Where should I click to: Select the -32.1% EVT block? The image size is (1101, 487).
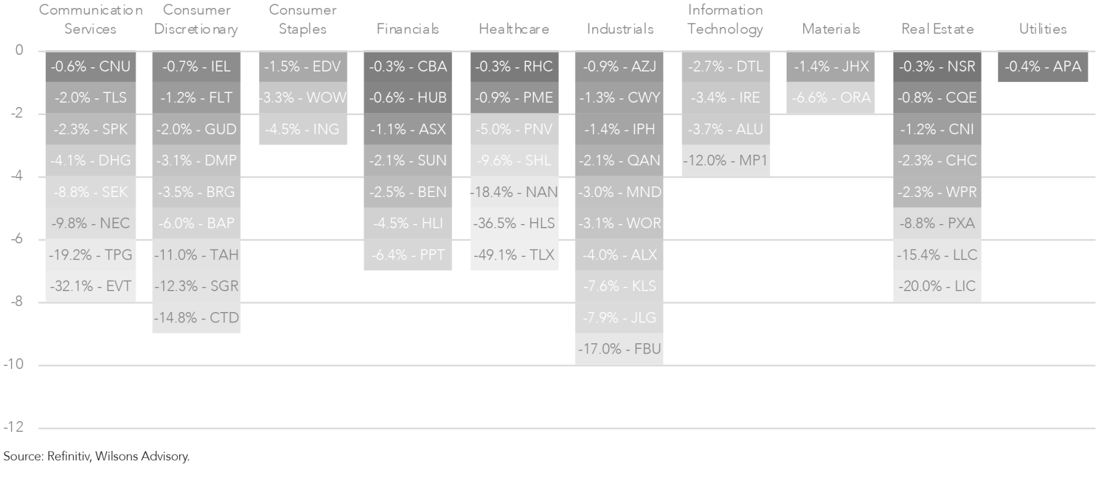(x=91, y=286)
